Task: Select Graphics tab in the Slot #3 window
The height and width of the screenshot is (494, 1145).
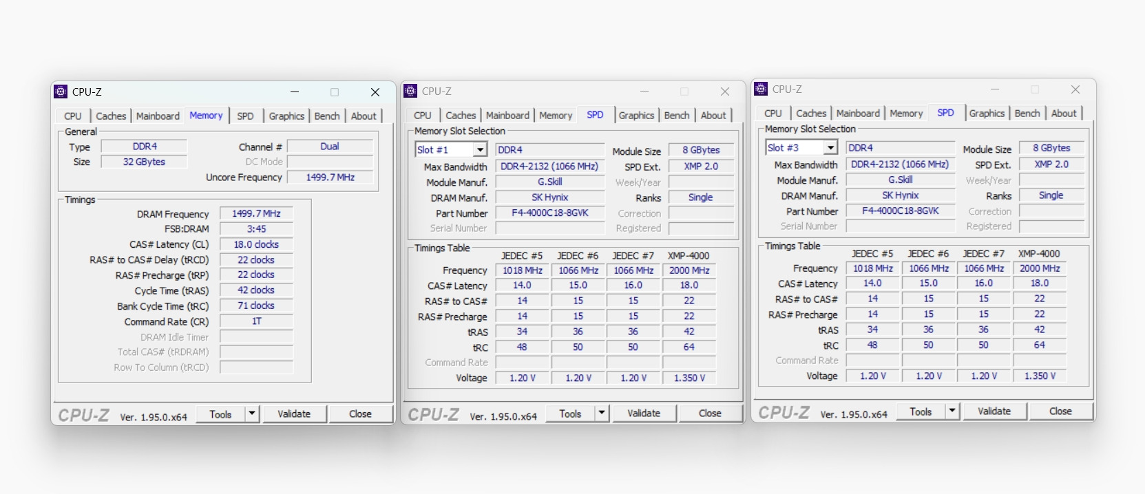Action: (987, 114)
